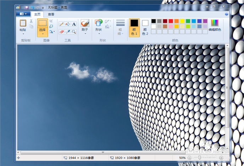
Task: Click the 50% zoom level text
Action: pyautogui.click(x=182, y=158)
